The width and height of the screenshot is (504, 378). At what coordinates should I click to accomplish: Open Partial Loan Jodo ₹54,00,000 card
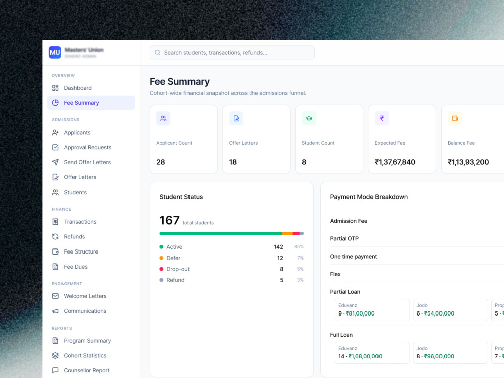(x=450, y=310)
